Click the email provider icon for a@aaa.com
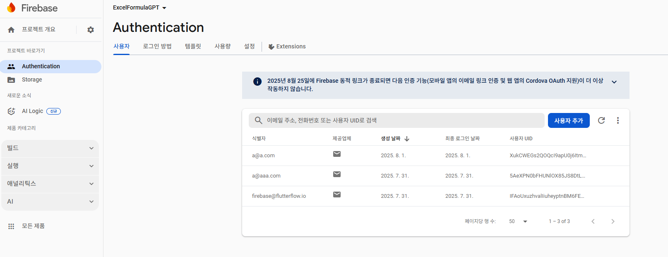The image size is (668, 257). pyautogui.click(x=337, y=174)
